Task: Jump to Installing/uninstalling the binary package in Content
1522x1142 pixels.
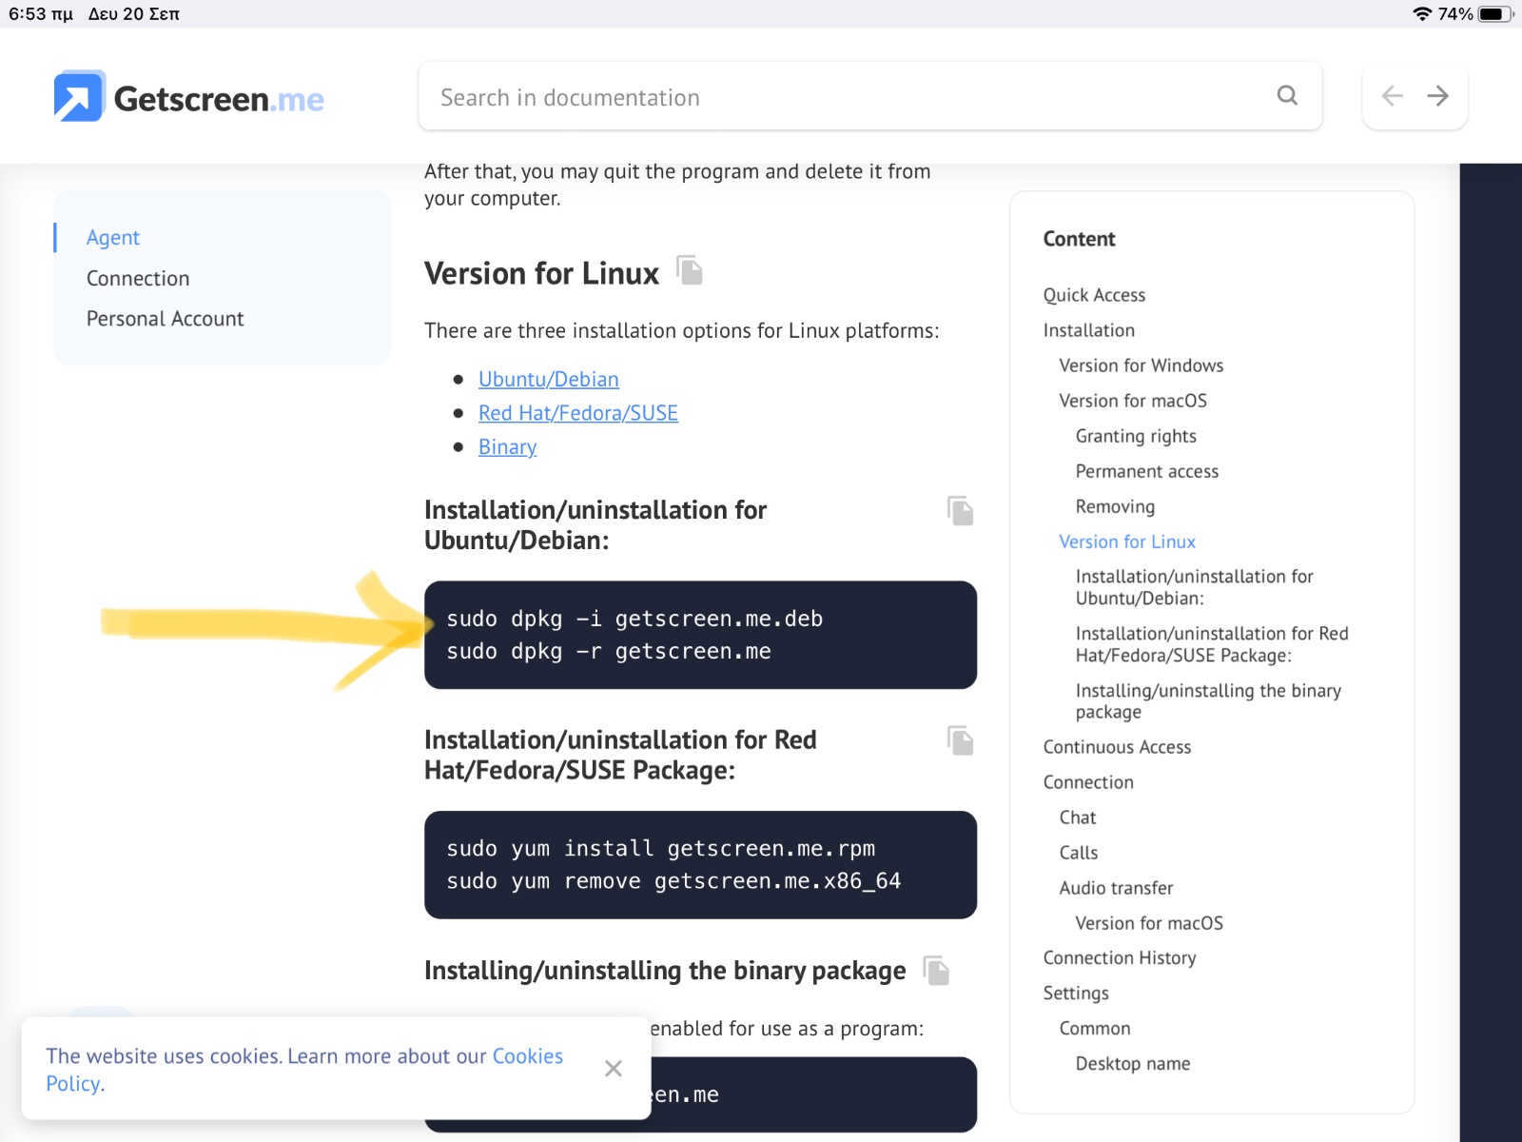Action: tap(1208, 701)
